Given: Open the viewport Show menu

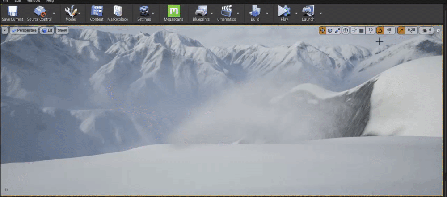Looking at the screenshot, I should pos(62,30).
